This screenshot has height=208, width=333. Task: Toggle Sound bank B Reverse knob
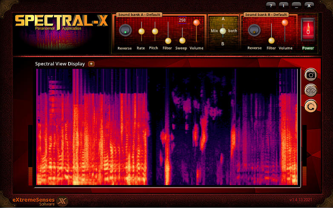(254, 30)
